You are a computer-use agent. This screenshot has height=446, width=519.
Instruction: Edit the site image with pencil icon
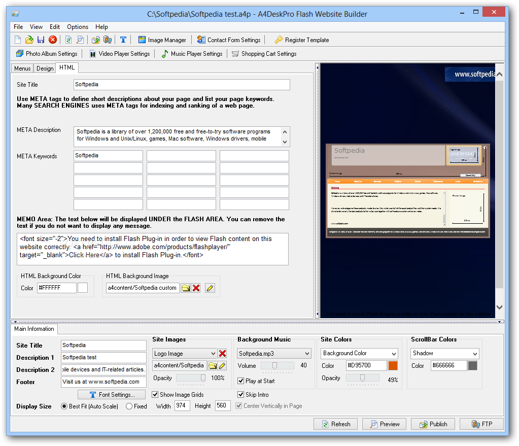pyautogui.click(x=222, y=365)
